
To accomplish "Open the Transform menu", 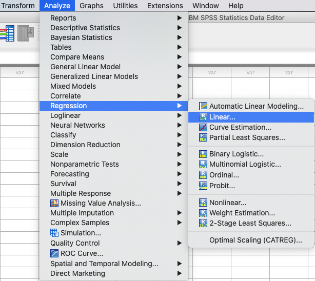I will coord(18,6).
